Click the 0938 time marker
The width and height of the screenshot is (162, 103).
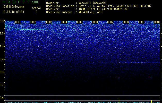click(x=126, y=22)
